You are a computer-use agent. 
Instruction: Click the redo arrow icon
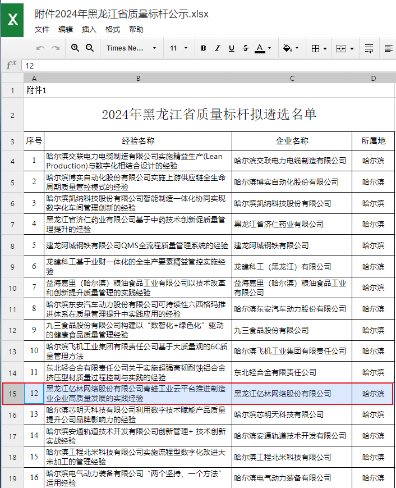tap(56, 48)
